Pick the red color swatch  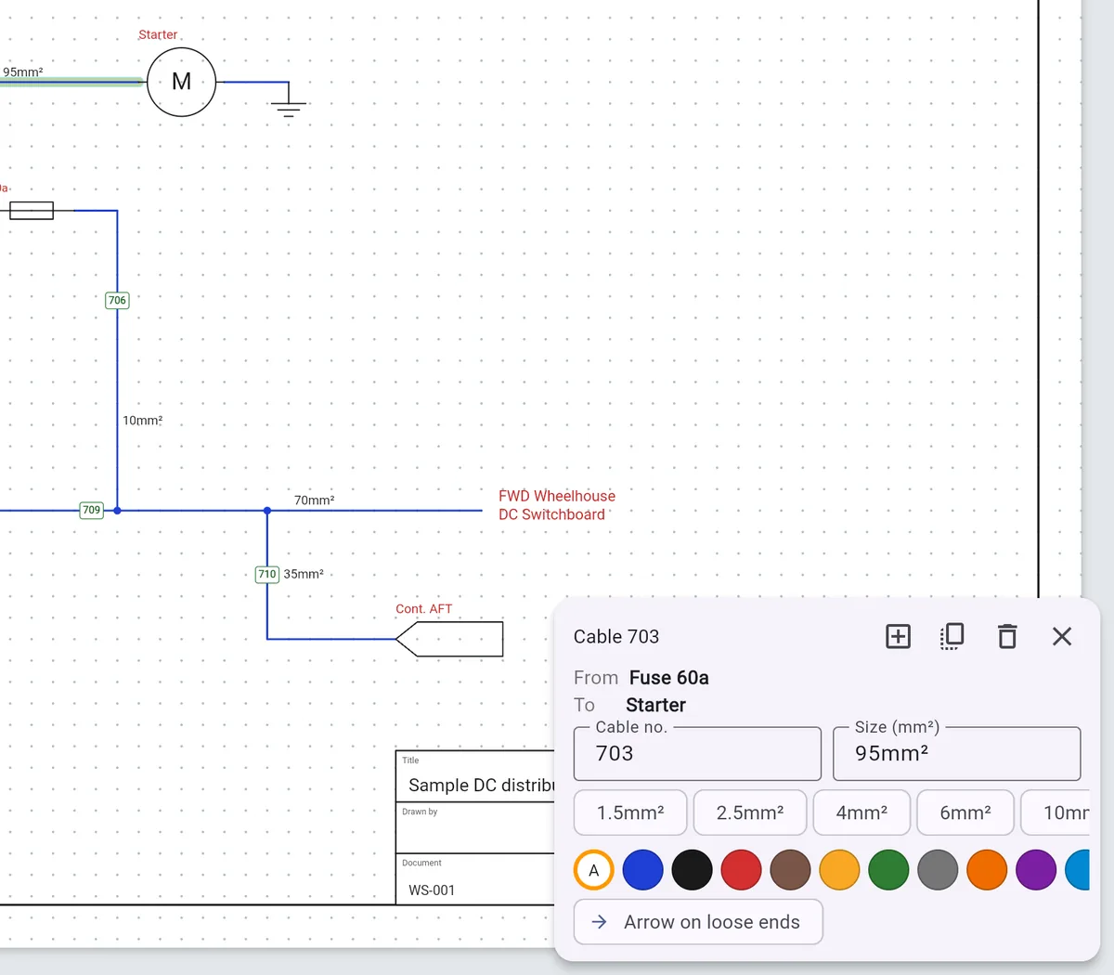point(741,870)
